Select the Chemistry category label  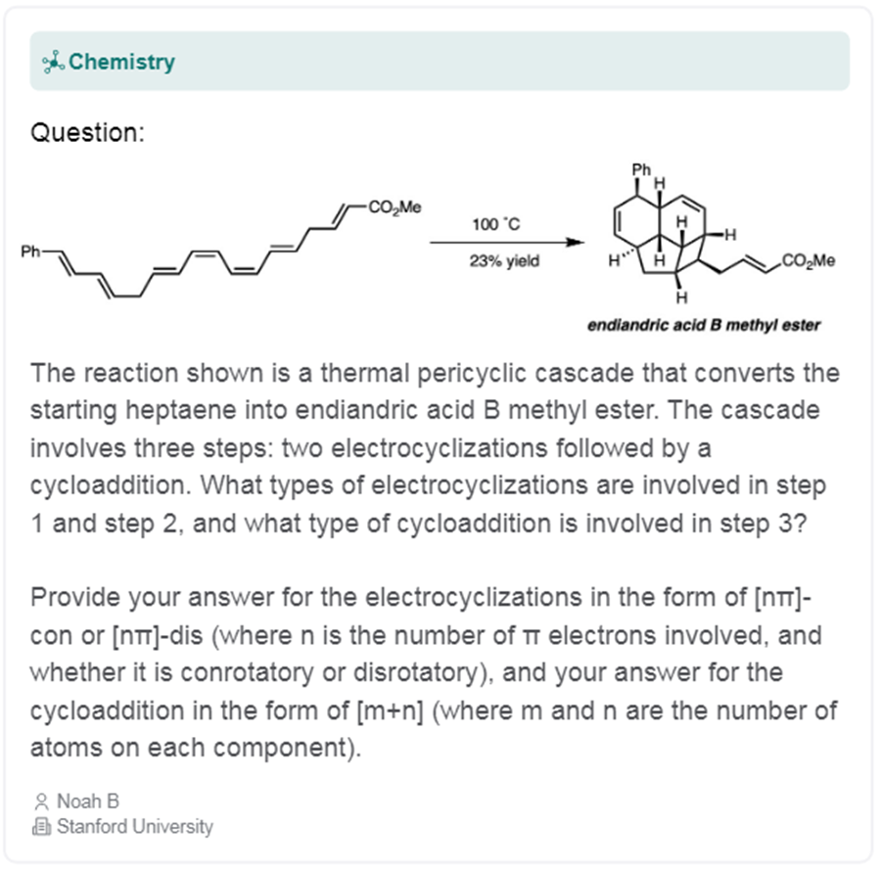click(x=121, y=63)
